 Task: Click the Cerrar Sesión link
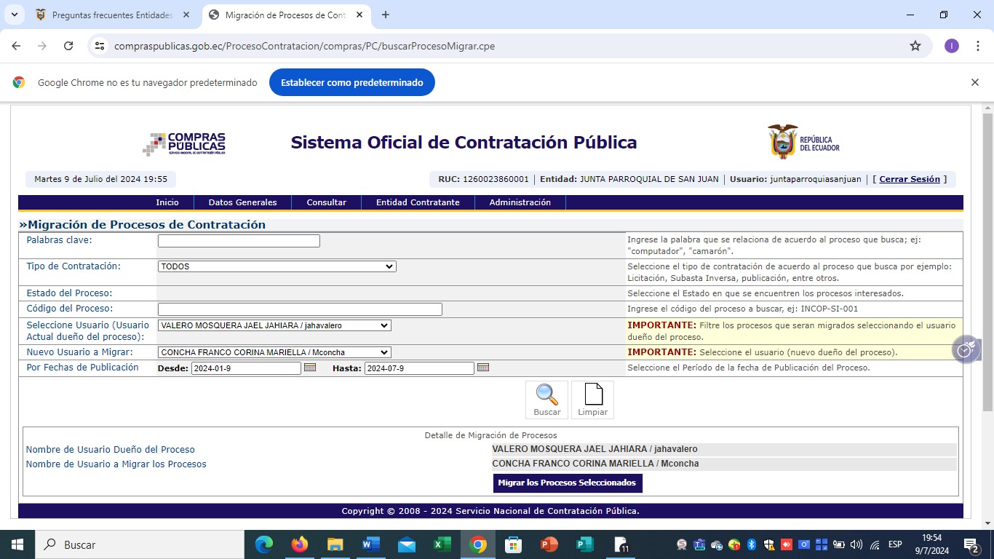click(909, 179)
